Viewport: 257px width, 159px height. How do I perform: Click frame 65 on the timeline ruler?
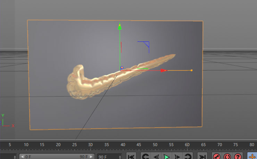(x=203, y=144)
